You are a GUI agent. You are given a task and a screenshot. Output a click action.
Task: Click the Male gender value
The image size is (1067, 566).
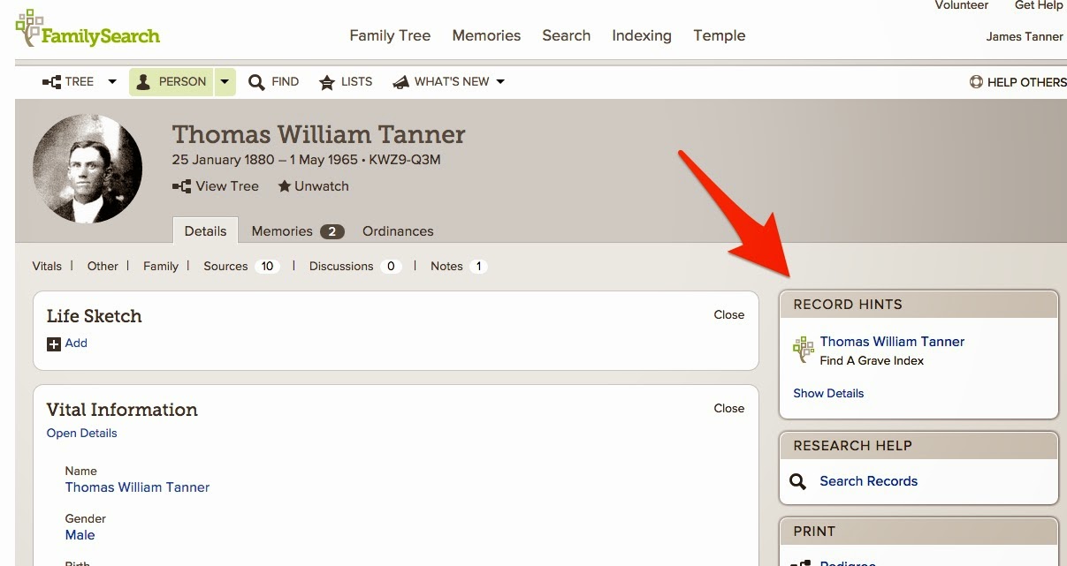(x=80, y=535)
